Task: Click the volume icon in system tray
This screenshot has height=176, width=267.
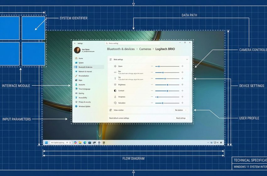Action: point(217,143)
